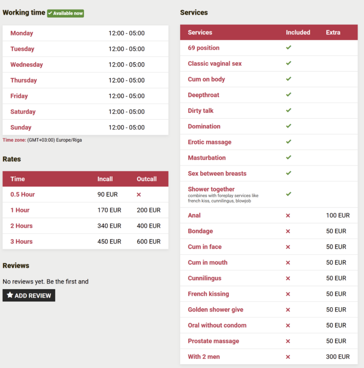Click the checkmark in the Available now badge
This screenshot has width=364, height=368.
pos(50,13)
